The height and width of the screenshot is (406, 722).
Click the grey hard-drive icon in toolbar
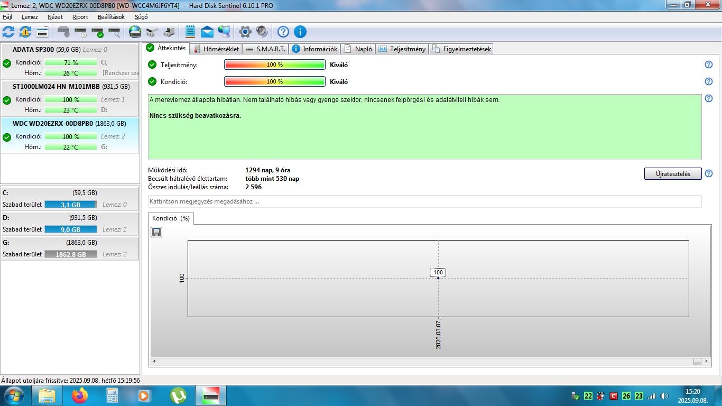coord(63,32)
